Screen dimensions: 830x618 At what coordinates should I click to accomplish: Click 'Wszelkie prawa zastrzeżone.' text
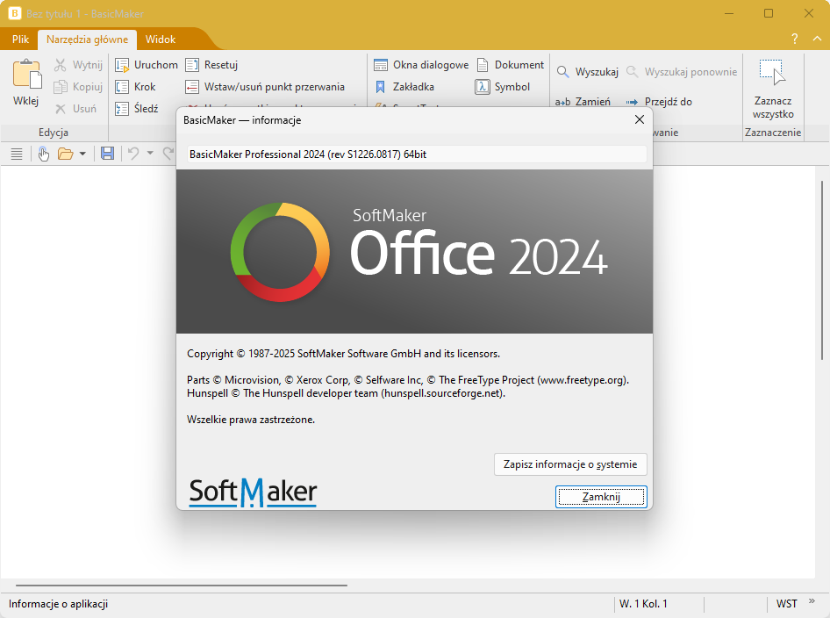tap(250, 420)
